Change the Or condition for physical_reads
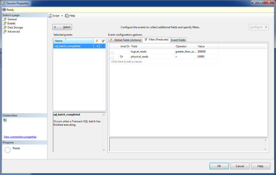This screenshot has width=276, height=175. 124,57
